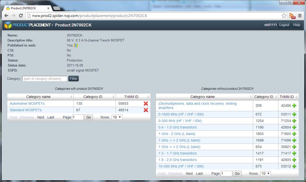Select status date 2011-10-28

click(x=75, y=65)
